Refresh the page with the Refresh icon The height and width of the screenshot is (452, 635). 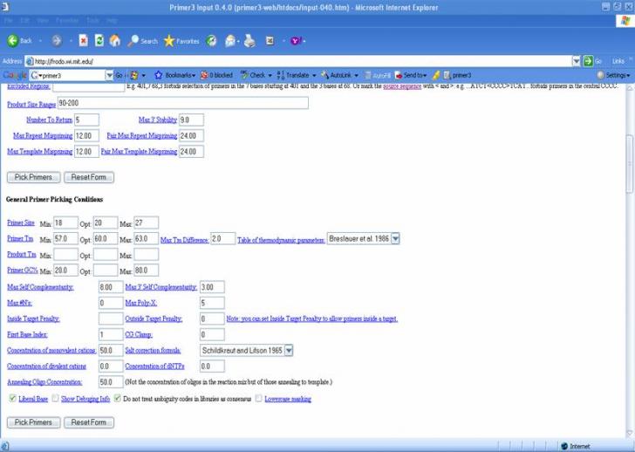click(x=99, y=41)
